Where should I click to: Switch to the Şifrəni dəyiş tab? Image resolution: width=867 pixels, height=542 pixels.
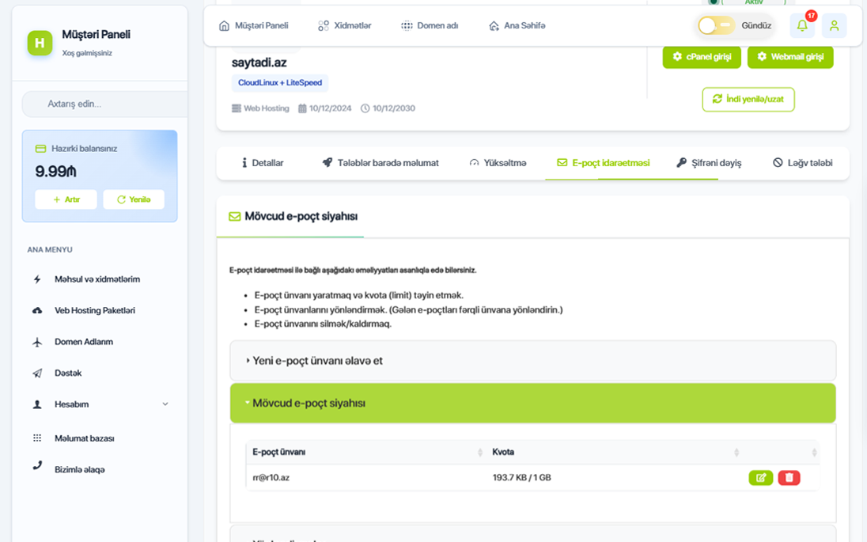coord(709,163)
